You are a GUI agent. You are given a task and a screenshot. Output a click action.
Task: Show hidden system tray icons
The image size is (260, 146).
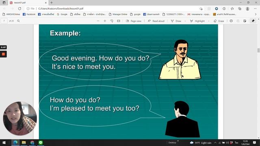tap(215, 143)
